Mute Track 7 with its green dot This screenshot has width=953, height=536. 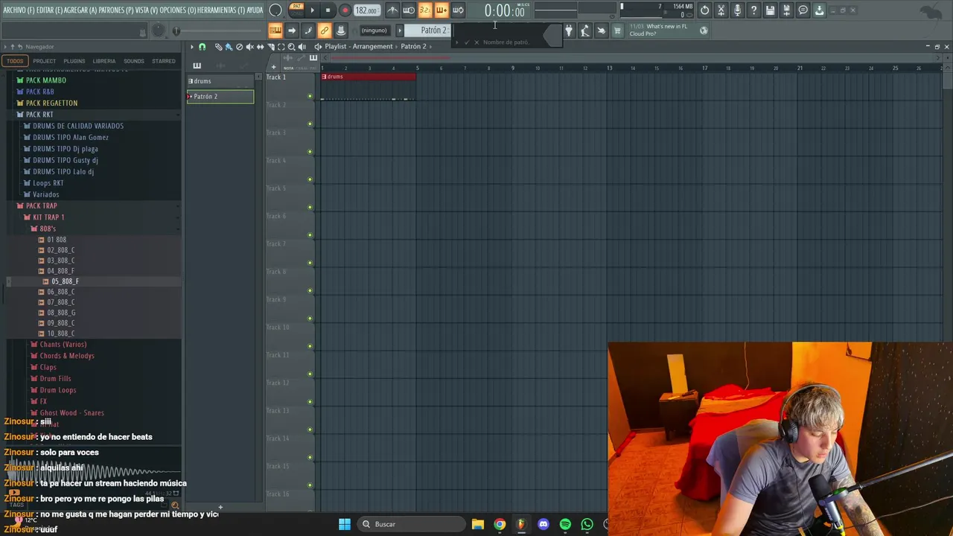(x=310, y=263)
